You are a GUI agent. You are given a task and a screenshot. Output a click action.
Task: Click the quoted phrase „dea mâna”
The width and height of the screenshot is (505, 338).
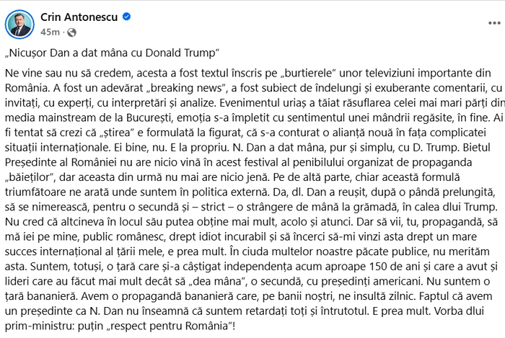(216, 281)
